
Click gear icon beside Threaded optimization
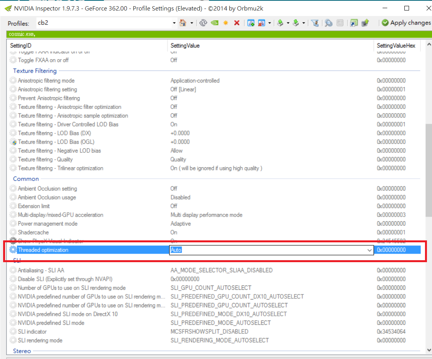point(13,250)
